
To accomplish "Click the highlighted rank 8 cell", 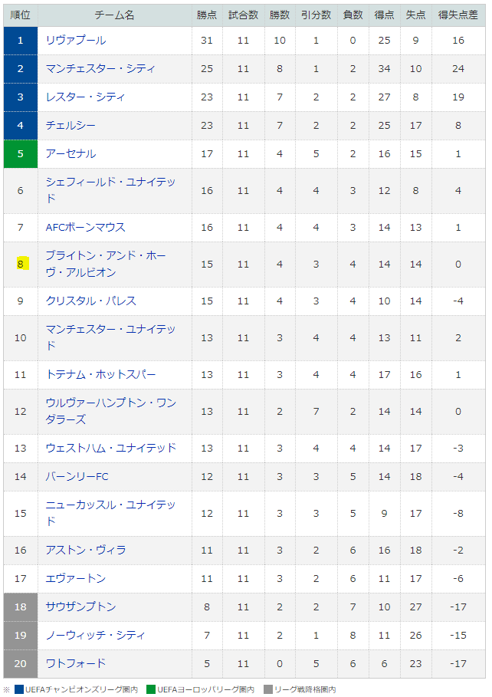I will pyautogui.click(x=21, y=264).
